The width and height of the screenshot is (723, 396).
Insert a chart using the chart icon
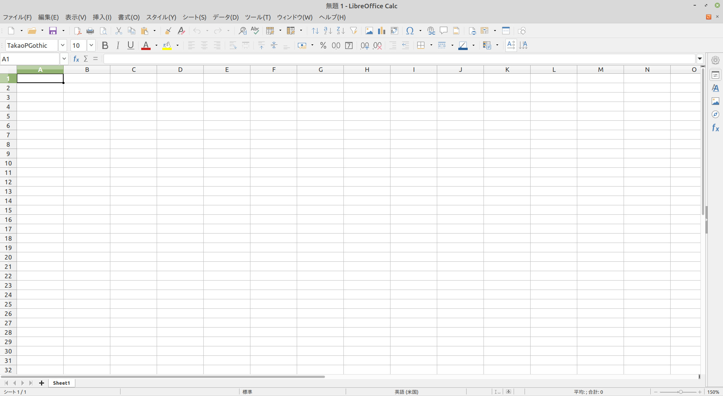381,31
